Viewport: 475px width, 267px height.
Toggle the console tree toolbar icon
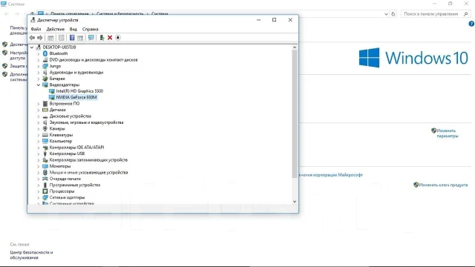point(50,38)
